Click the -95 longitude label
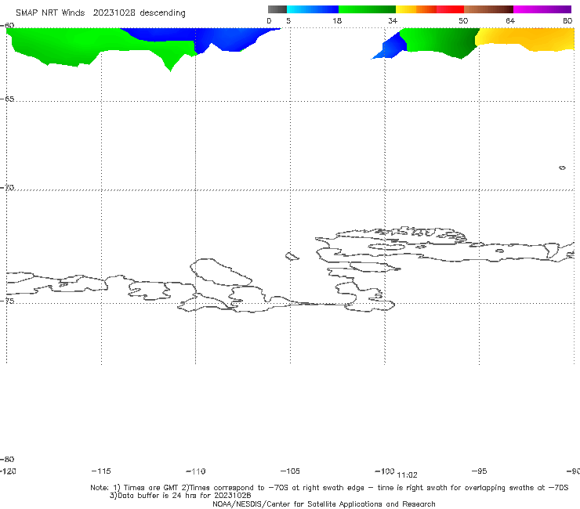580x509 pixels. pos(480,471)
